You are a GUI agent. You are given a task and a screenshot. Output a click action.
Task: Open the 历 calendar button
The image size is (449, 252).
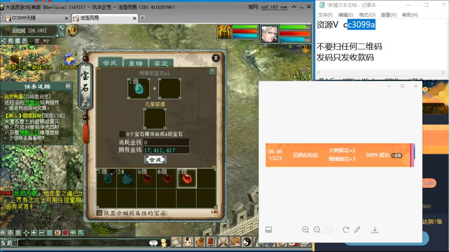tap(25, 41)
